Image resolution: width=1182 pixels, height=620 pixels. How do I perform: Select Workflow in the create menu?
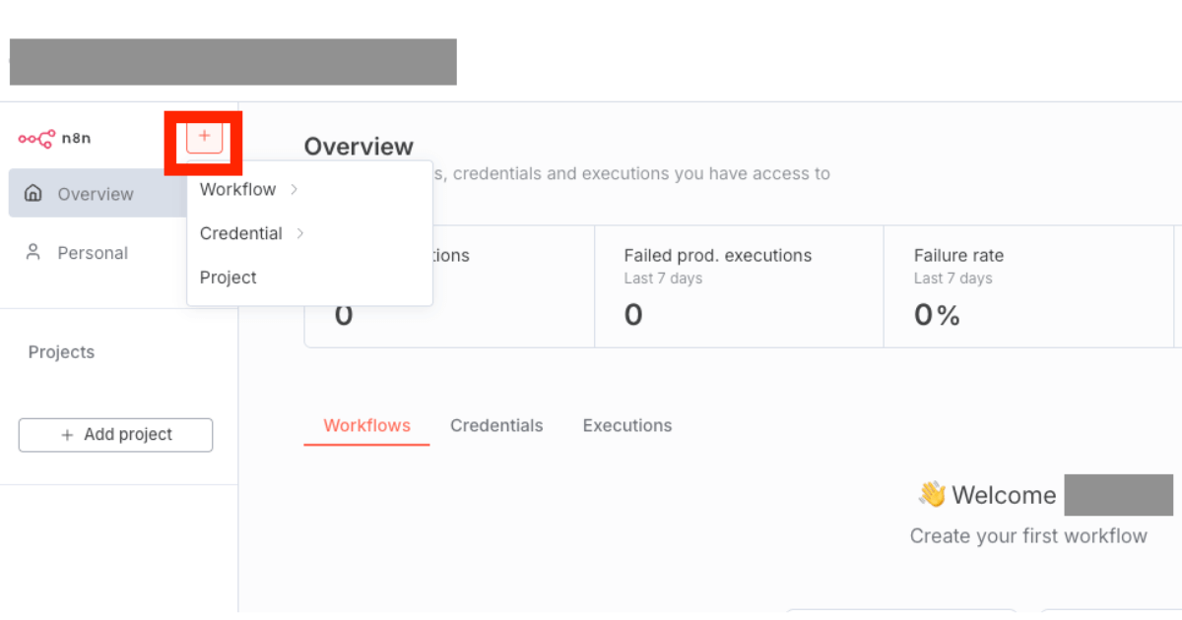click(x=237, y=189)
